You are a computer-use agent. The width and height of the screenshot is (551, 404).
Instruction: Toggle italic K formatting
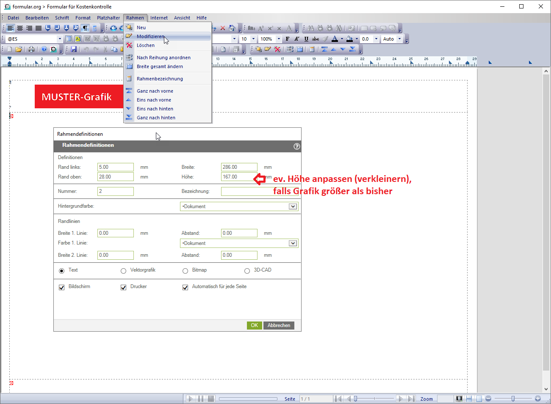pos(297,39)
